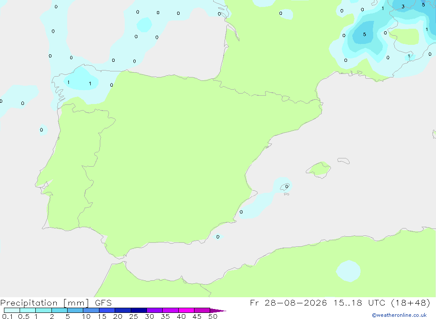Select the GFS model label

pos(103,302)
